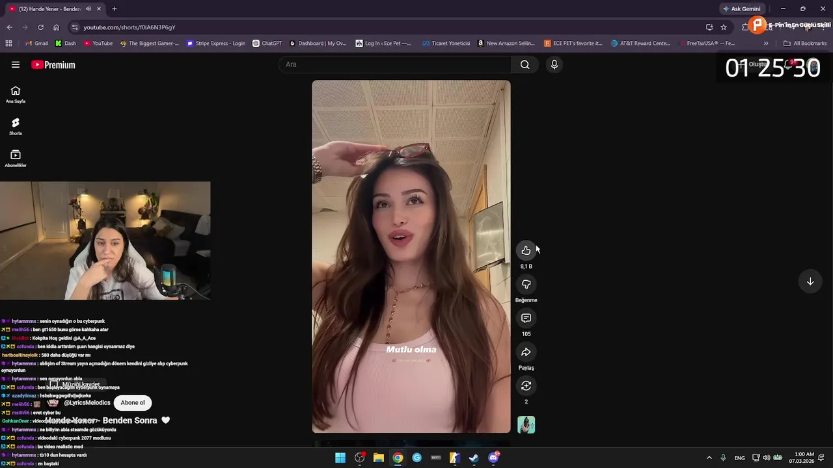This screenshot has height=468, width=833.
Task: Open Chrome home page button
Action: coord(56,27)
